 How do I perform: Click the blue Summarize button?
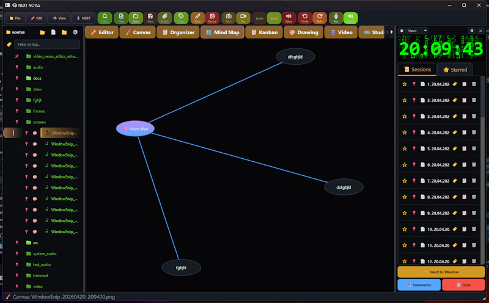pyautogui.click(x=419, y=285)
